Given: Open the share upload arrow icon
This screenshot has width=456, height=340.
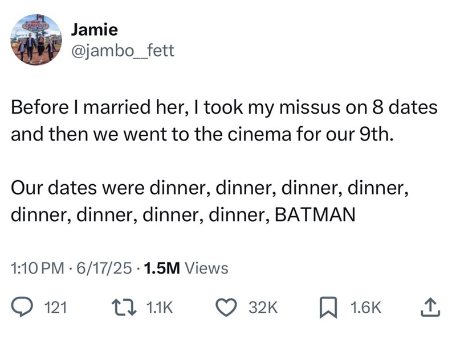Looking at the screenshot, I should tap(430, 308).
